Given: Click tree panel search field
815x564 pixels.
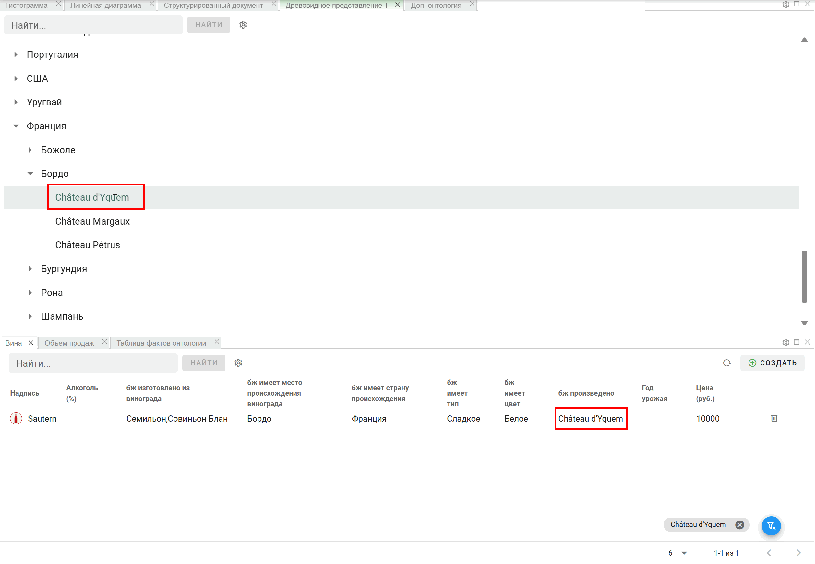Looking at the screenshot, I should click(x=93, y=25).
